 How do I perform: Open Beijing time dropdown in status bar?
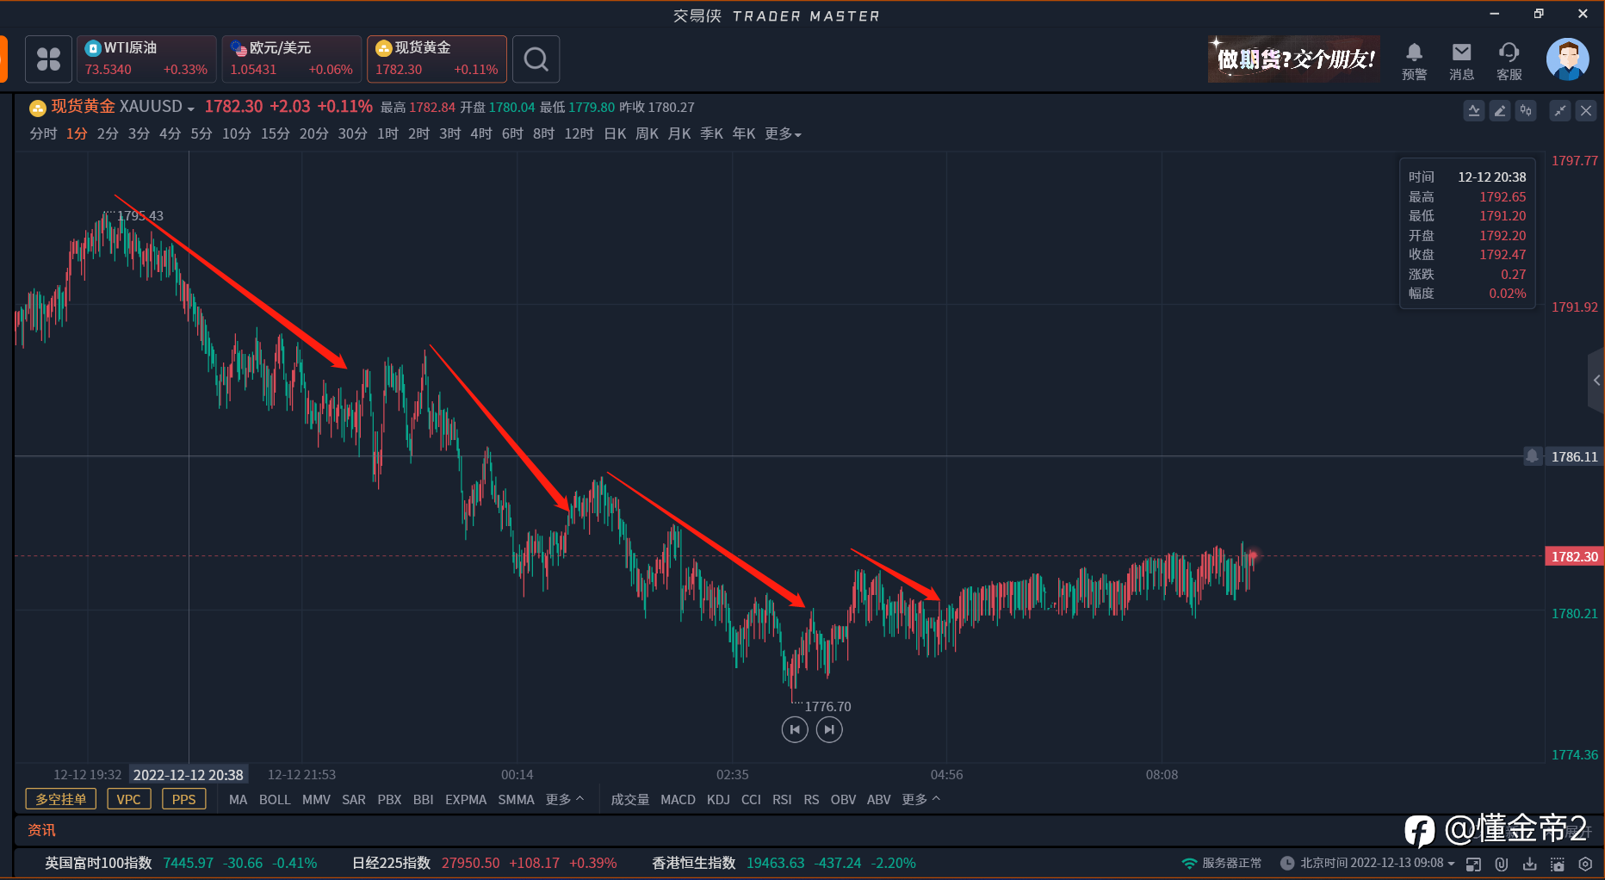1452,864
